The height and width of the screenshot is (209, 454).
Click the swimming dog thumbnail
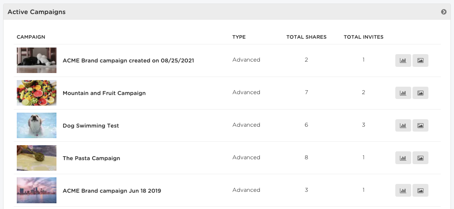tap(37, 125)
